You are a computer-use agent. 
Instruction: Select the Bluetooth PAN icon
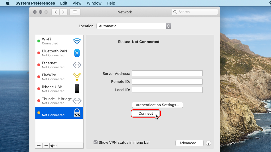[x=77, y=53]
